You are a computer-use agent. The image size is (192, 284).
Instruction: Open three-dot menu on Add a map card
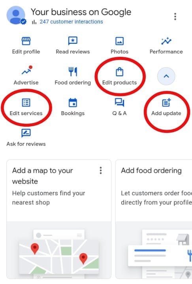101,170
